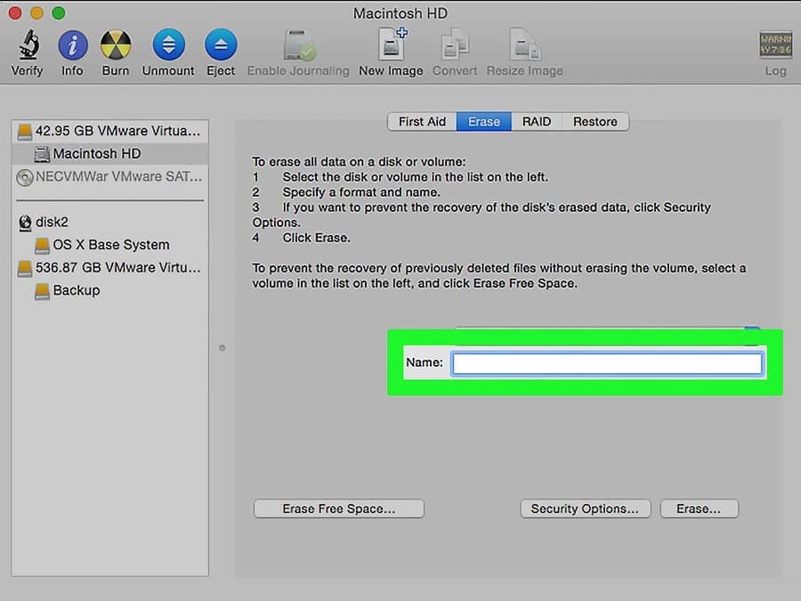Open the RAID tab
The height and width of the screenshot is (601, 801).
coord(537,122)
